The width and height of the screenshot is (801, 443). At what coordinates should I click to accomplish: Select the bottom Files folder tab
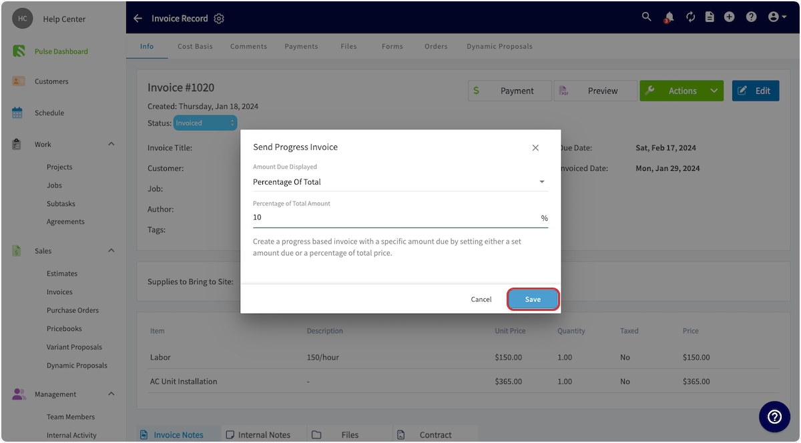pos(349,434)
